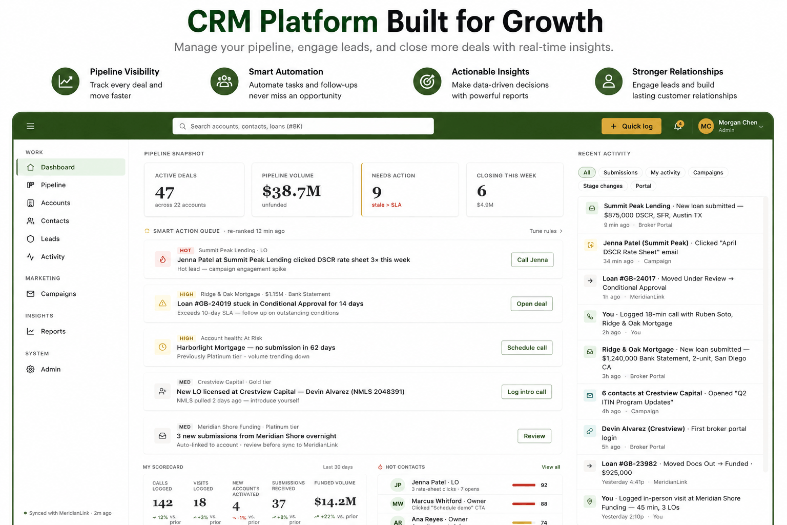Select the My activity filter
The image size is (787, 525).
[x=665, y=173]
